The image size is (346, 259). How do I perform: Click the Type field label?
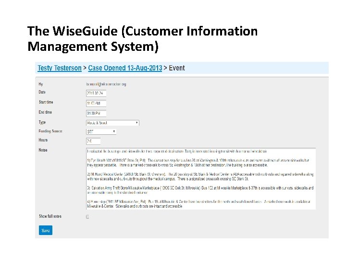pyautogui.click(x=42, y=122)
